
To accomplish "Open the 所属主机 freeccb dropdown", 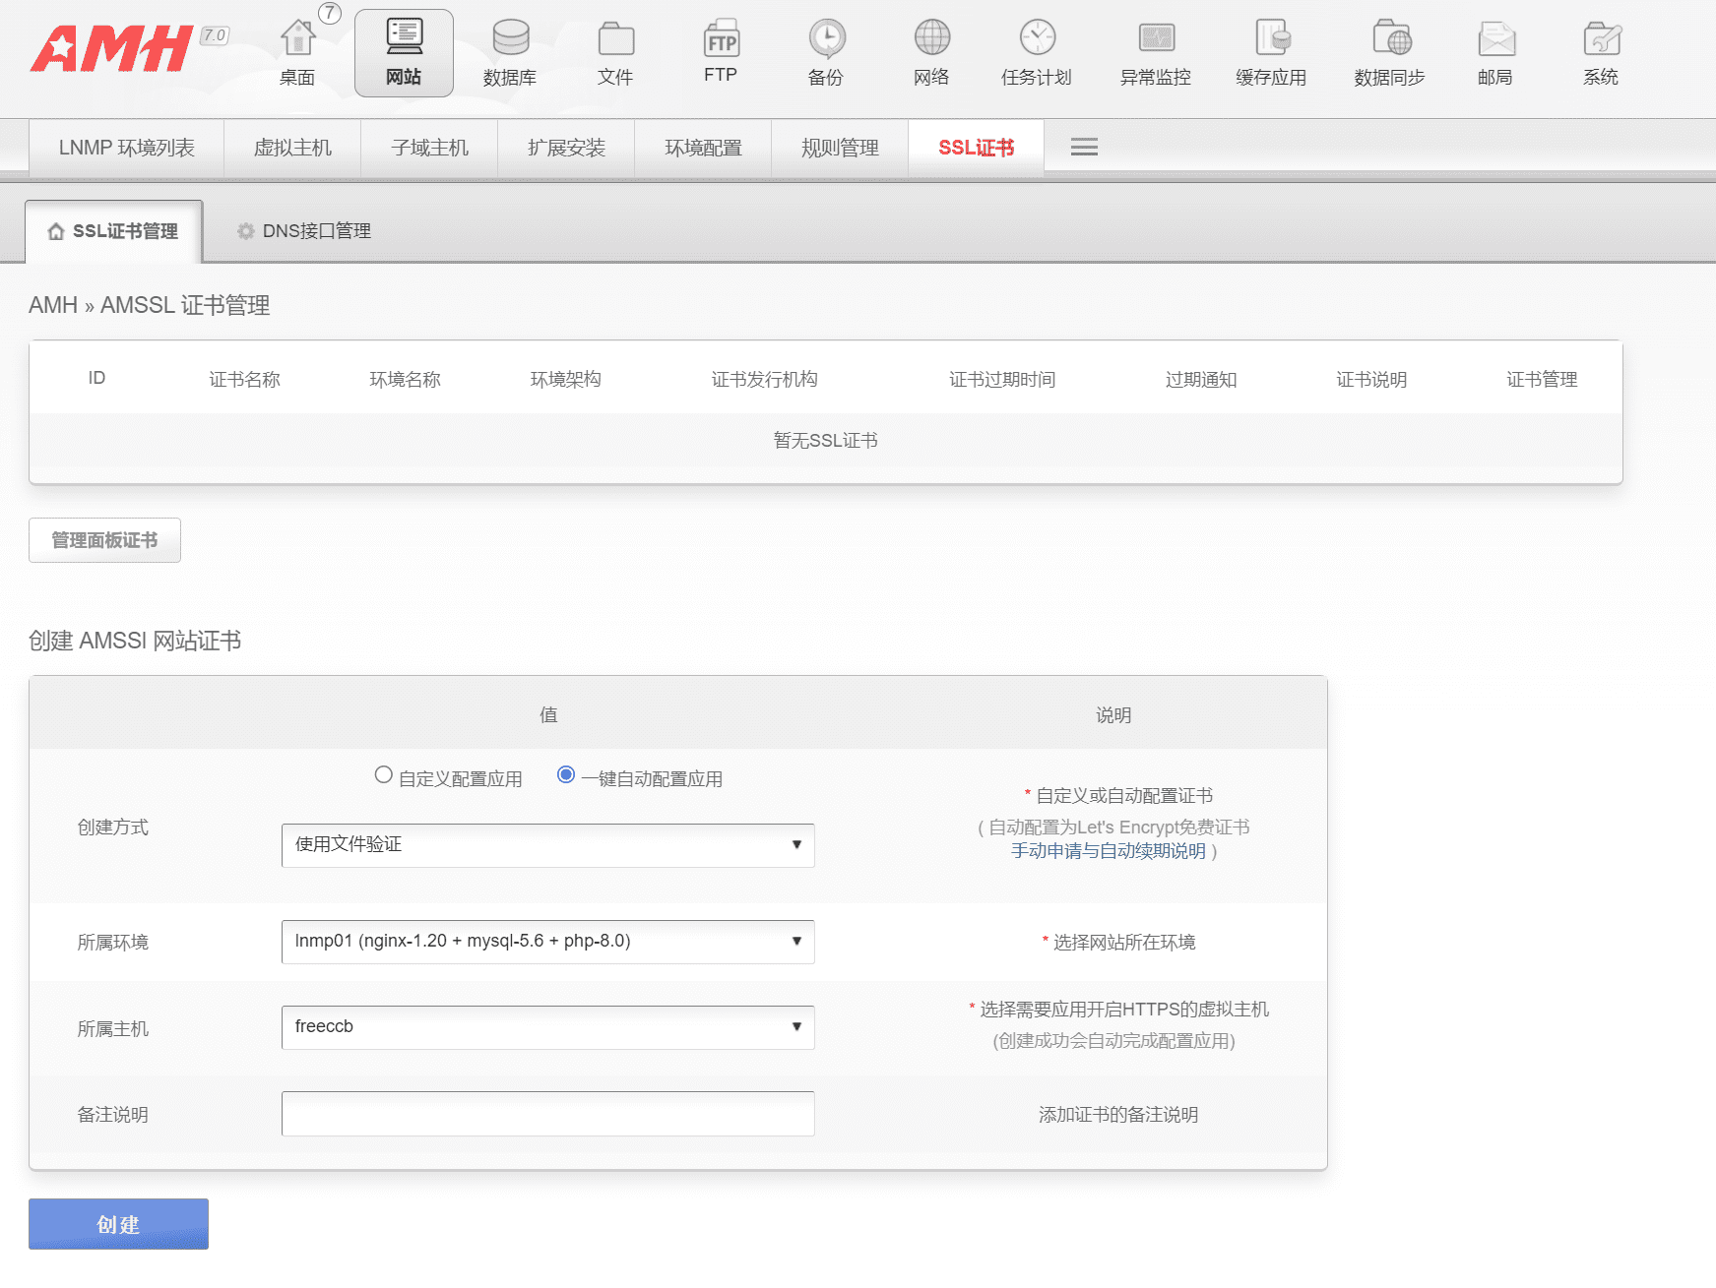I will tap(547, 1027).
